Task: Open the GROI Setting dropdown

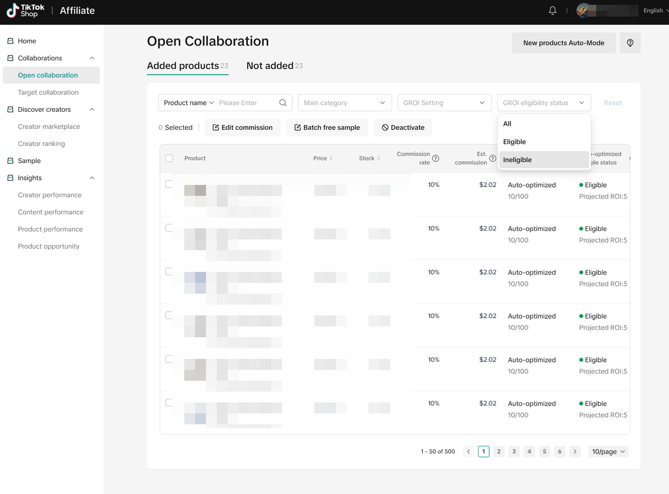Action: click(444, 103)
